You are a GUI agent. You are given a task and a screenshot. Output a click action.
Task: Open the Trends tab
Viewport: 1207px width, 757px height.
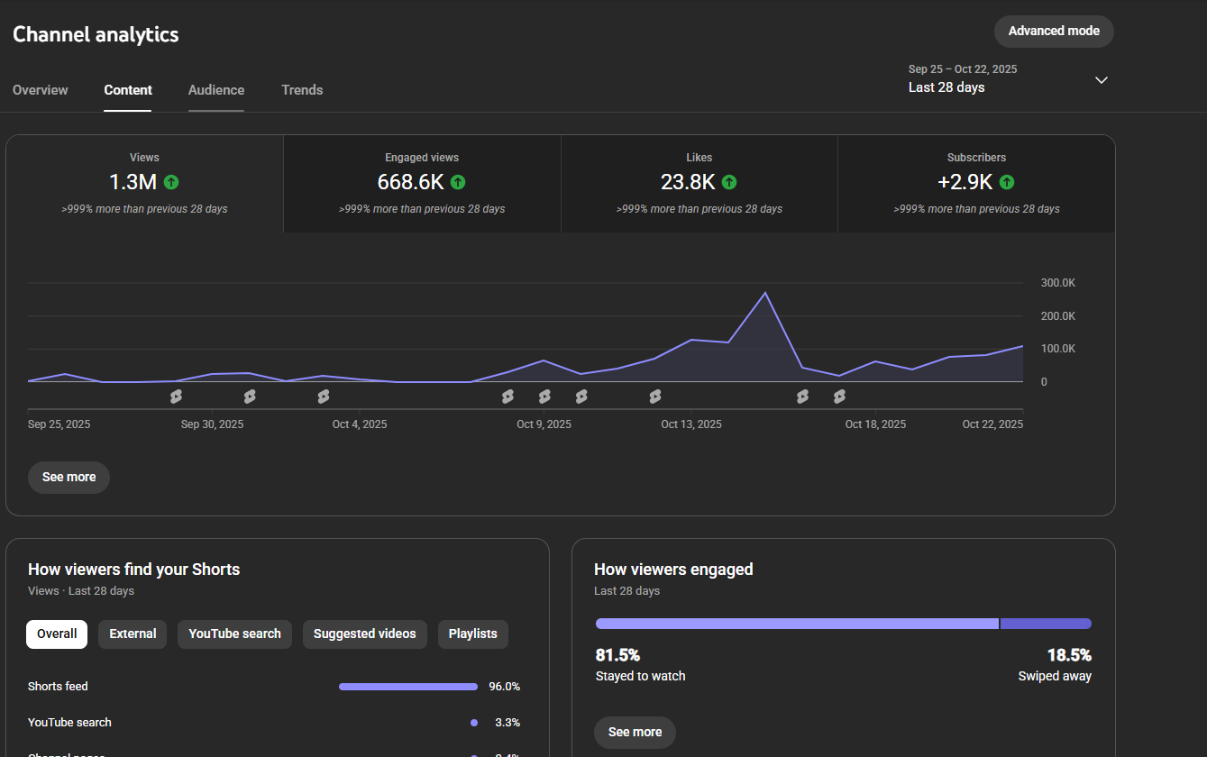click(302, 90)
